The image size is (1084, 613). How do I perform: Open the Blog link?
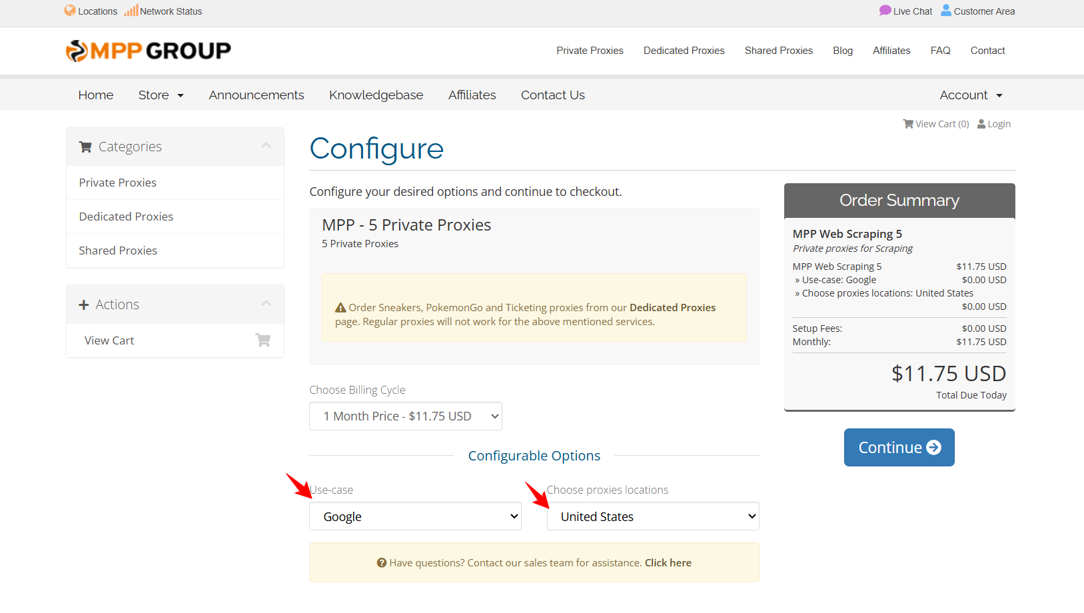(x=843, y=51)
